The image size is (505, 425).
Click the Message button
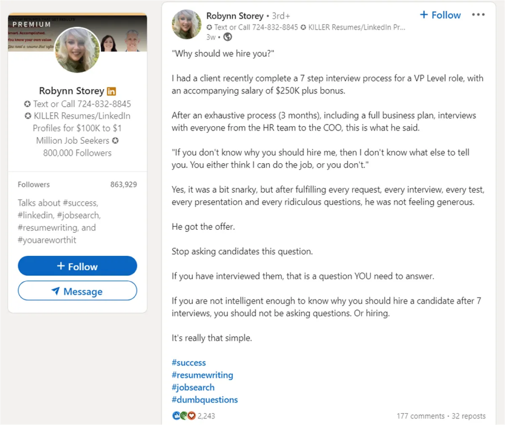point(77,291)
